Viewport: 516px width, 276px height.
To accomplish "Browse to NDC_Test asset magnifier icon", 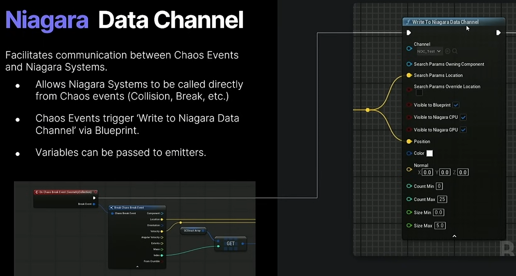I will [455, 51].
